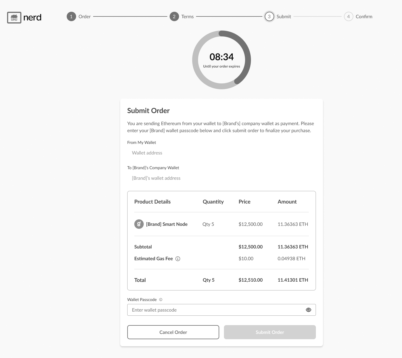Viewport: 402px width, 358px height.
Task: Click the 11.41301 ETH total value
Action: 293,280
